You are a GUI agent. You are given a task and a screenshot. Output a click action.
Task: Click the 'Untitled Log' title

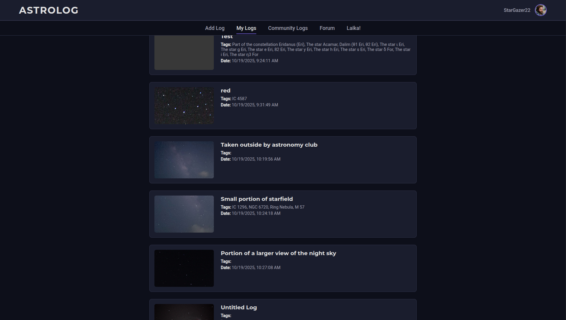(239, 308)
